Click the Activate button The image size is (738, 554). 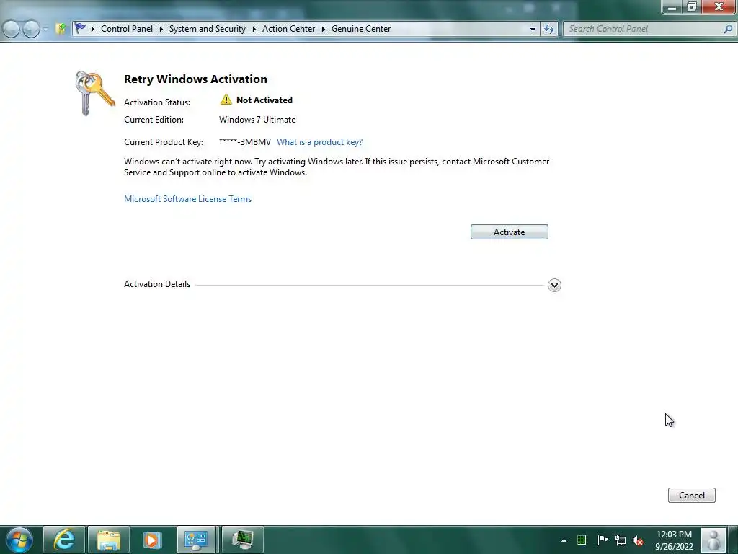click(x=510, y=232)
